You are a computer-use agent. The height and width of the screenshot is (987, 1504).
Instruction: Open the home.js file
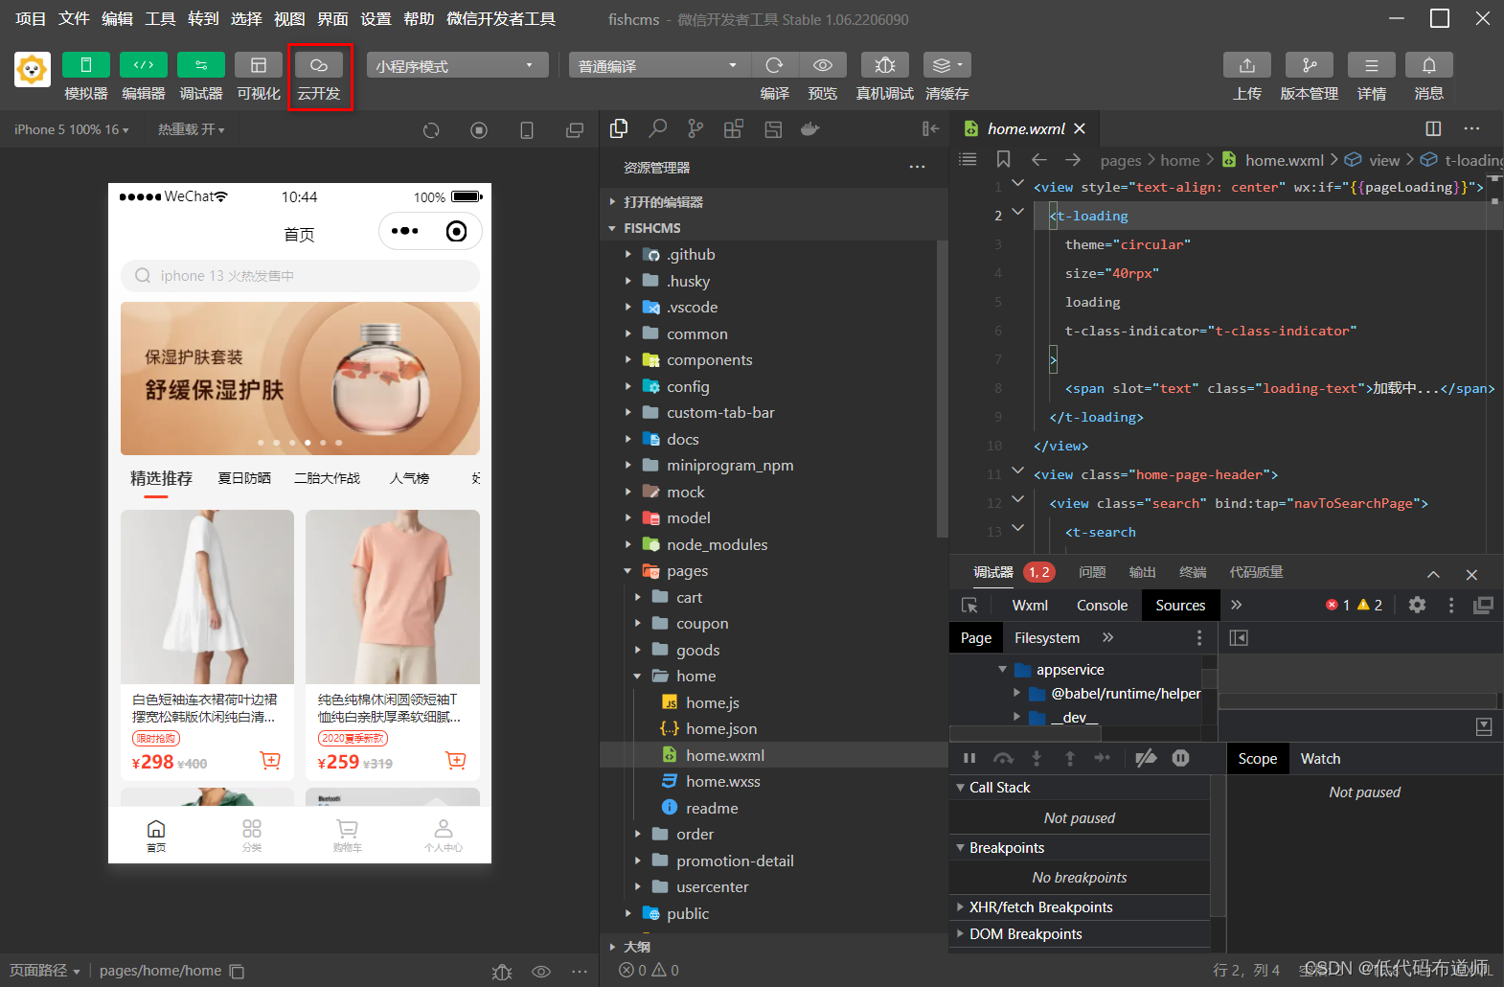713,702
